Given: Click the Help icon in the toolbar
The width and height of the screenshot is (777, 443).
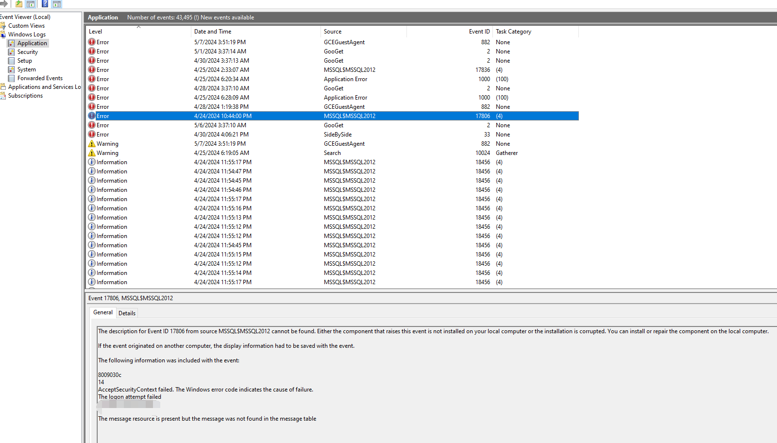Looking at the screenshot, I should click(44, 4).
